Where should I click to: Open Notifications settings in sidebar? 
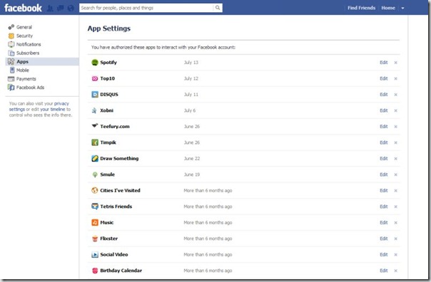pyautogui.click(x=29, y=44)
